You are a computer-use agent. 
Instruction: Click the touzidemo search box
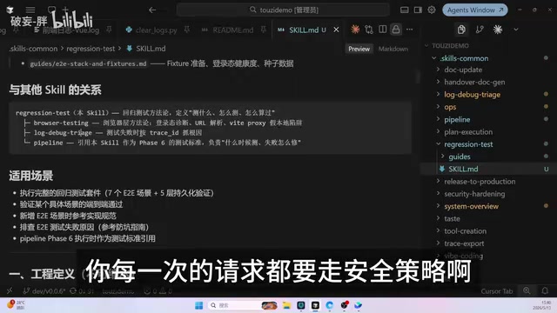click(283, 10)
